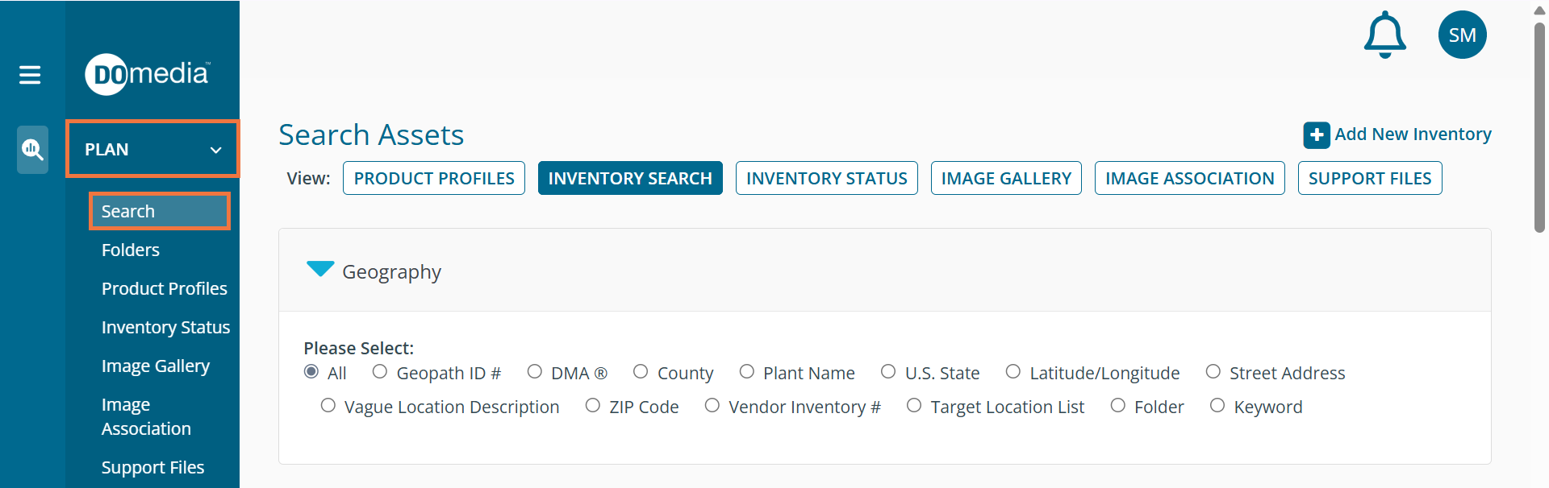Click the Add New Inventory link
The width and height of the screenshot is (1549, 488).
[x=1413, y=134]
